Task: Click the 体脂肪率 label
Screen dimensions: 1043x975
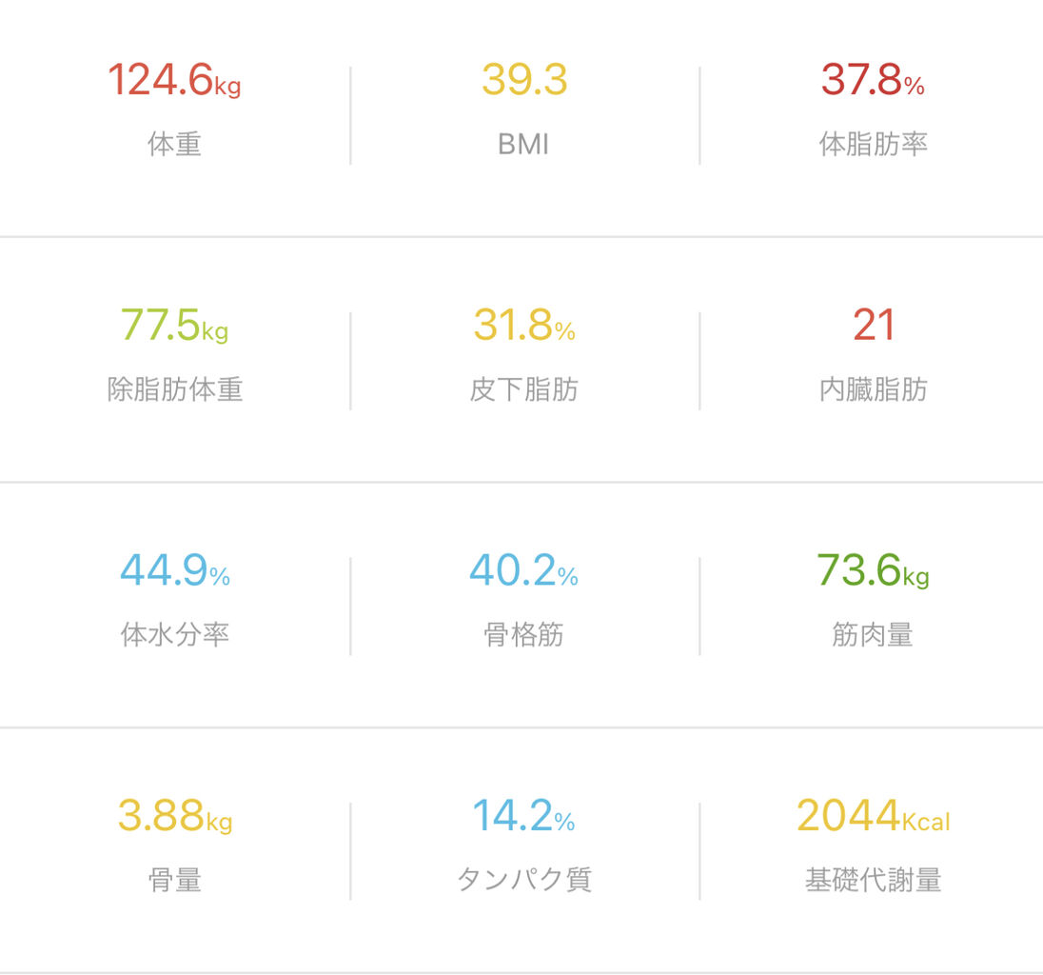Action: 873,144
